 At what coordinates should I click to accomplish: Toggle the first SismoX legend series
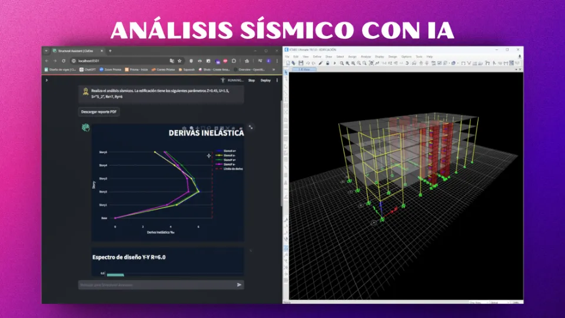(226, 151)
